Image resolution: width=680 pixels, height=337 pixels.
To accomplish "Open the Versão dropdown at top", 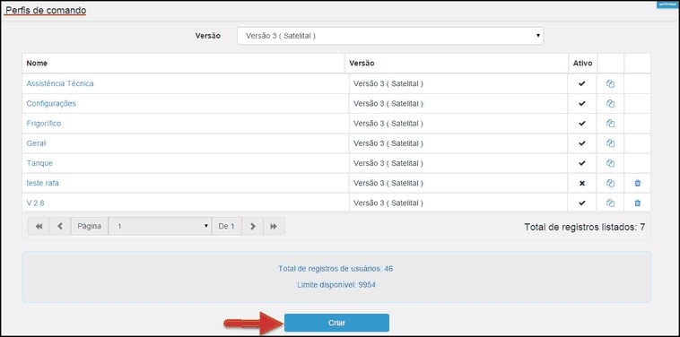I will (390, 36).
